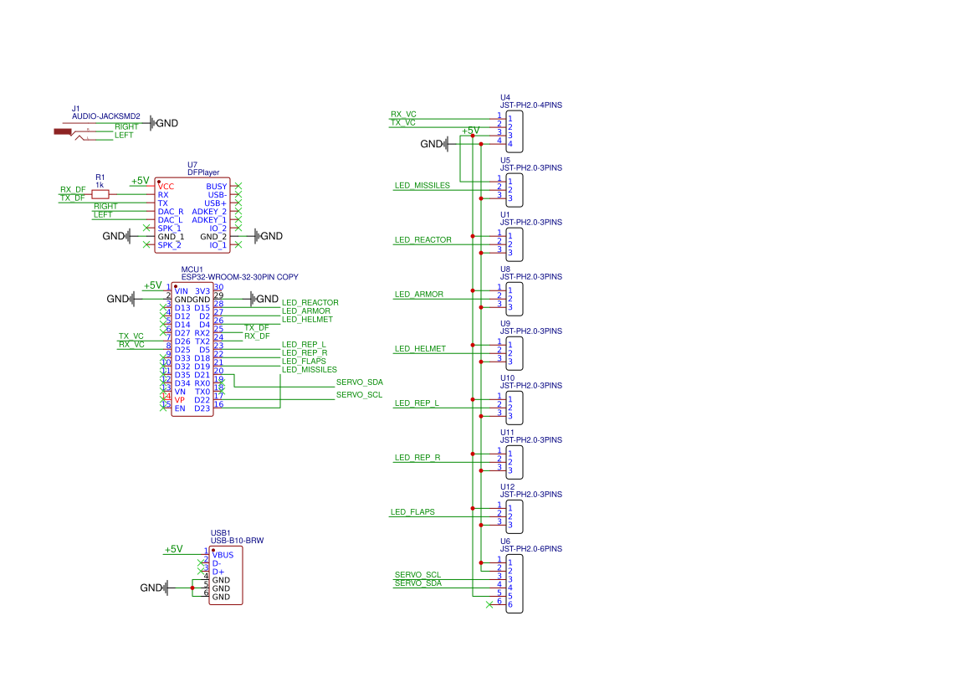
Task: Select the BUSY pin name on DFPlayer
Action: [217, 187]
